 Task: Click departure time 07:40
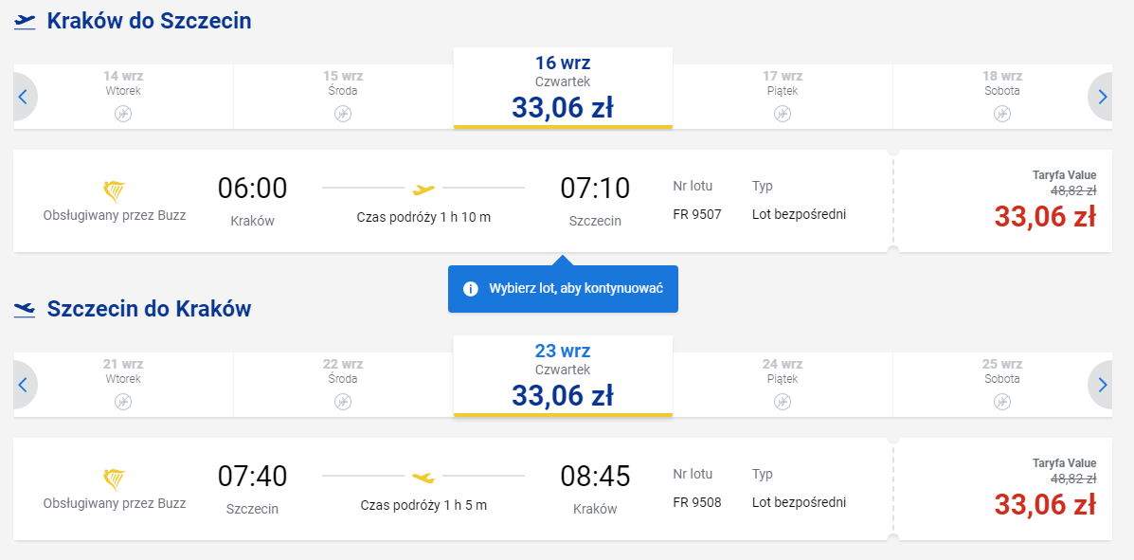coord(252,477)
